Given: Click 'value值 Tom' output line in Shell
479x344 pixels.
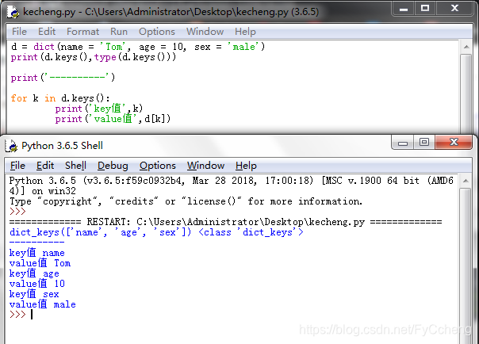Looking at the screenshot, I should [x=40, y=263].
